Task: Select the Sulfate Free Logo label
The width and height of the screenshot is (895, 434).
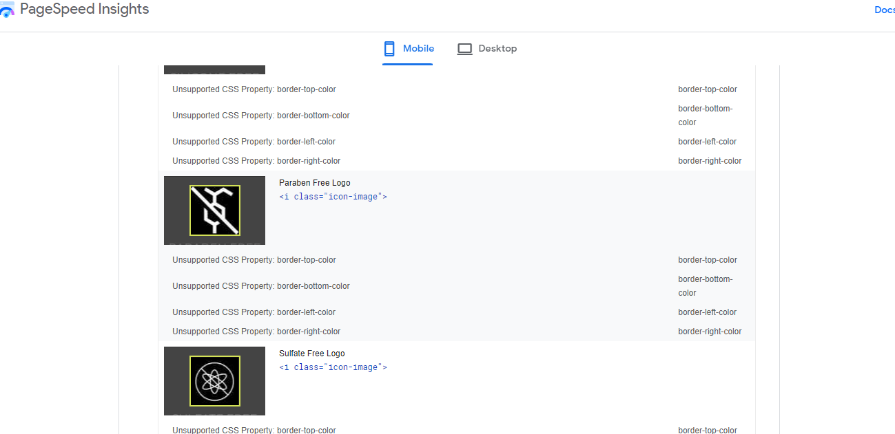Action: point(312,354)
